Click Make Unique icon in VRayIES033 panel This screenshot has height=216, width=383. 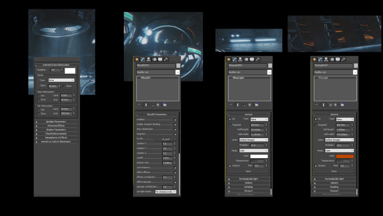click(153, 105)
